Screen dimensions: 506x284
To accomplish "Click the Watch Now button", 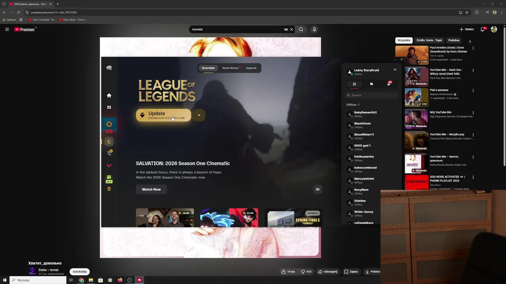I will [x=151, y=189].
